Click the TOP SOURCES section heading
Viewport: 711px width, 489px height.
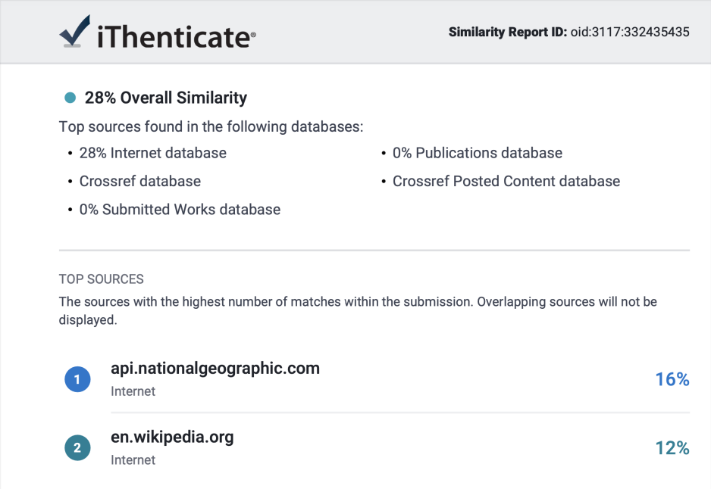101,279
